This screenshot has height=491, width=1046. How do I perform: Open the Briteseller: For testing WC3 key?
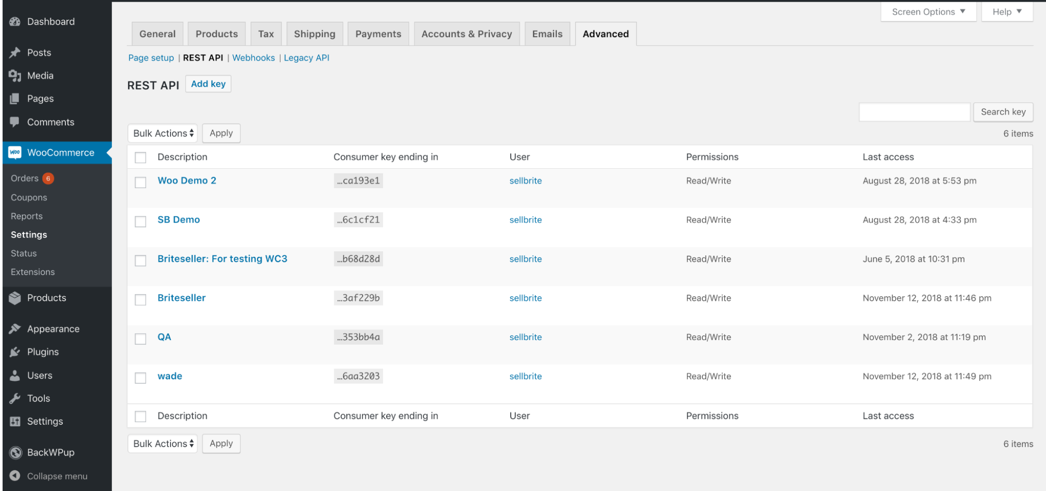(x=222, y=259)
